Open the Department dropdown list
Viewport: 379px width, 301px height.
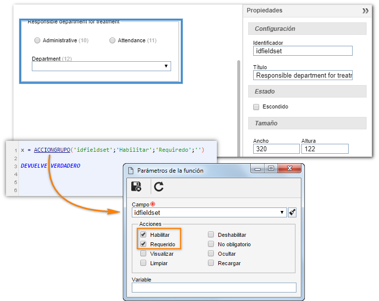tap(101, 66)
